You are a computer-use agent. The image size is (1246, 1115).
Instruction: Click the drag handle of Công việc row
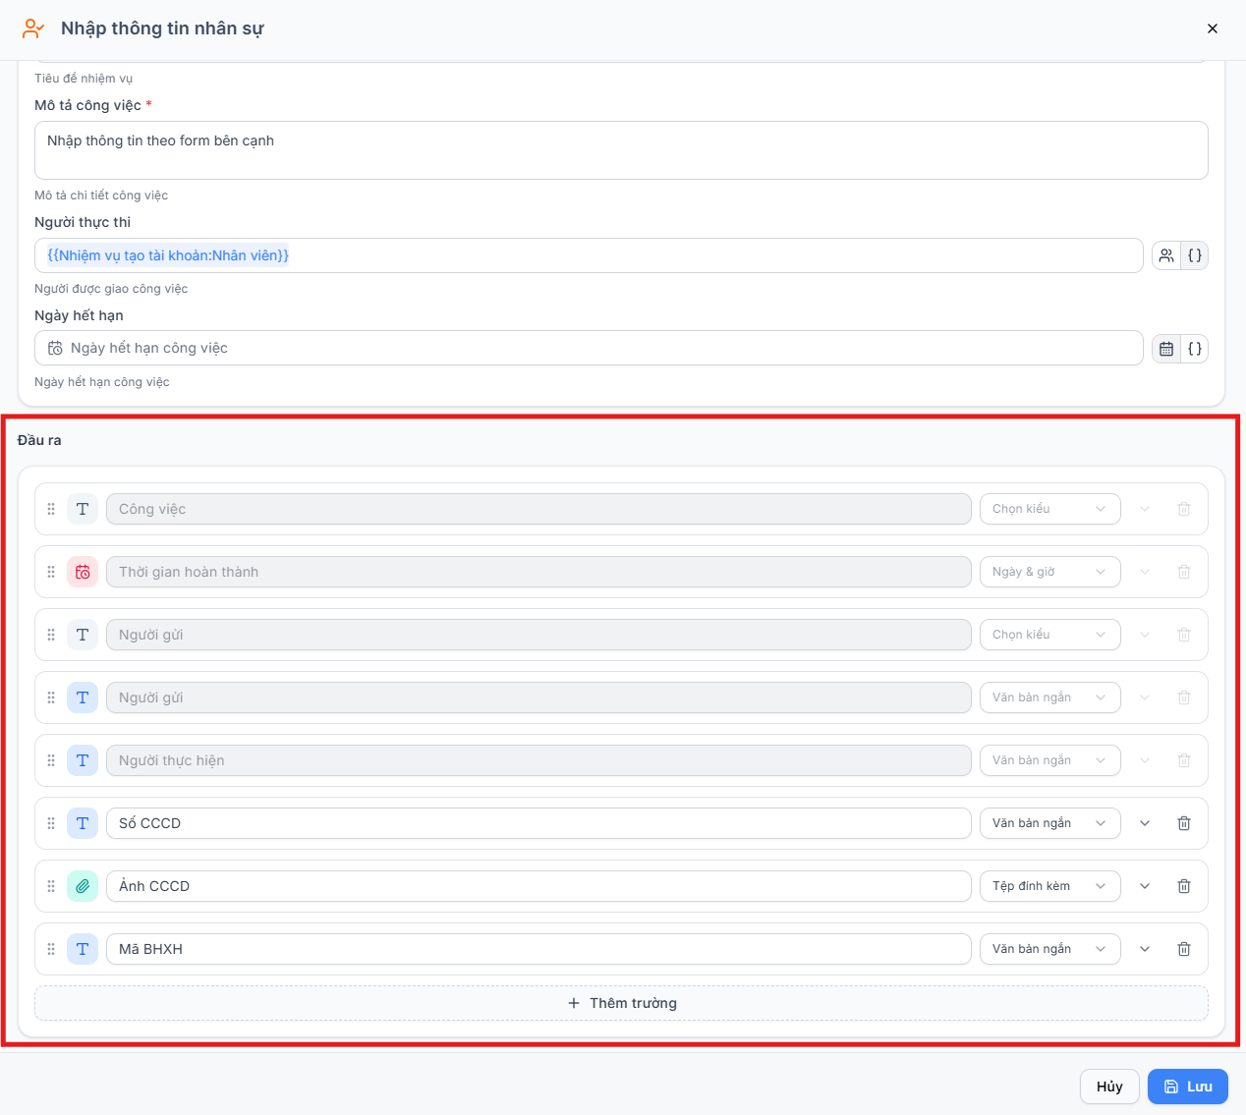[x=51, y=509]
